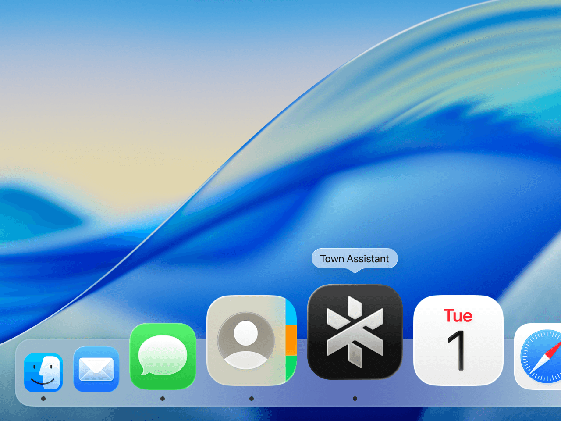Click the Town Assistant tooltip label
Screen dimensions: 561x421
(354, 259)
